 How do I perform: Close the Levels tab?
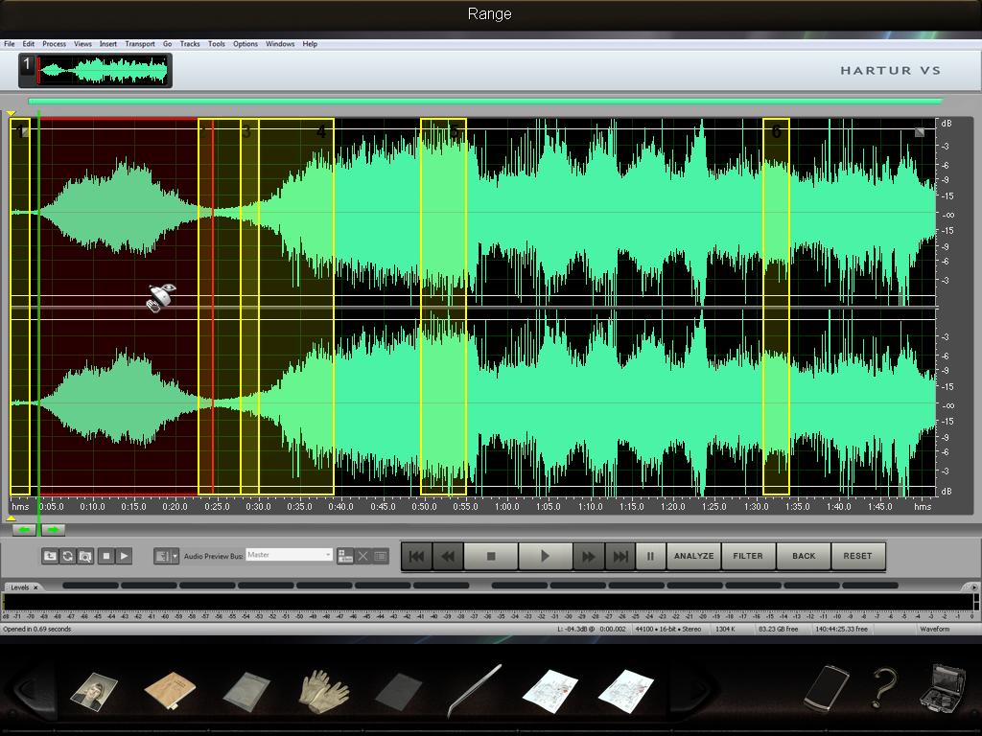[35, 587]
